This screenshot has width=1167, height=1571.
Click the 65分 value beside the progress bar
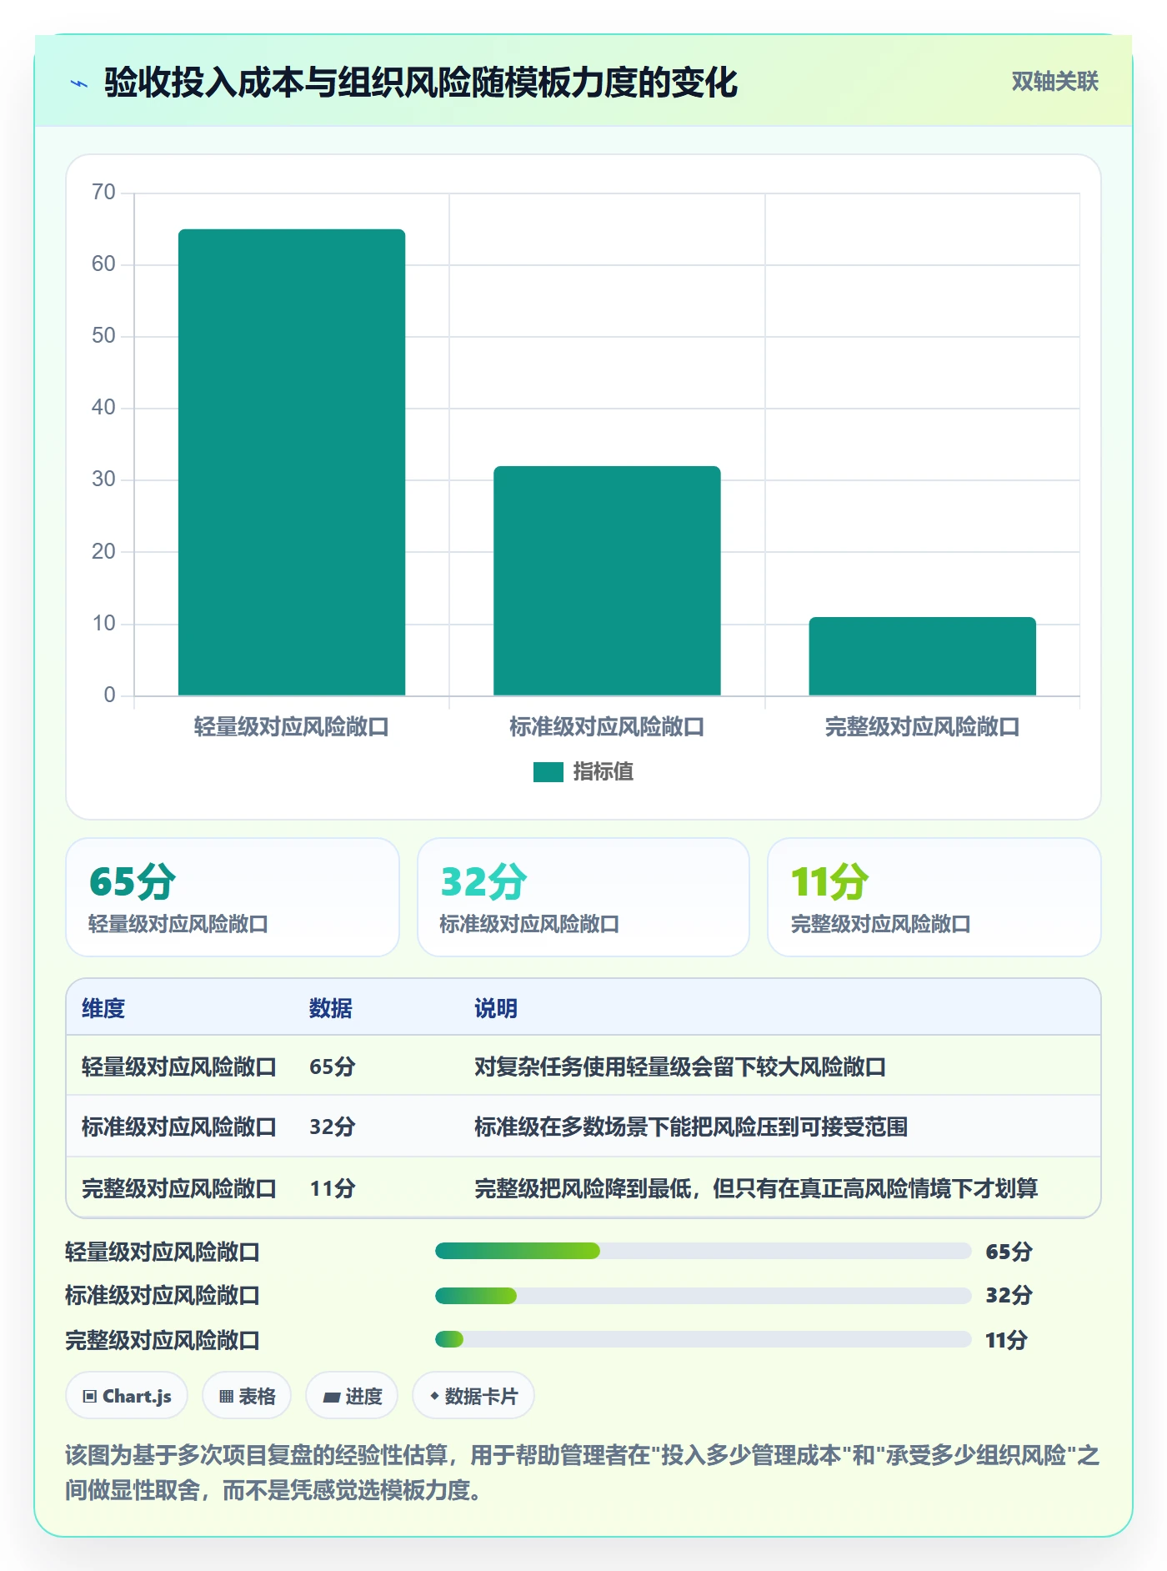1009,1252
